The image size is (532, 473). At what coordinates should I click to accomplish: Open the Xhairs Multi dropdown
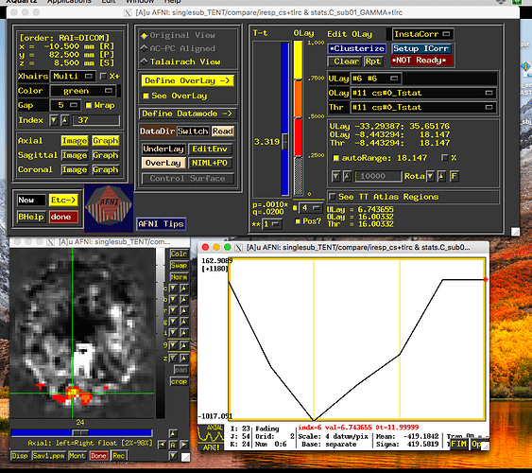tap(73, 76)
